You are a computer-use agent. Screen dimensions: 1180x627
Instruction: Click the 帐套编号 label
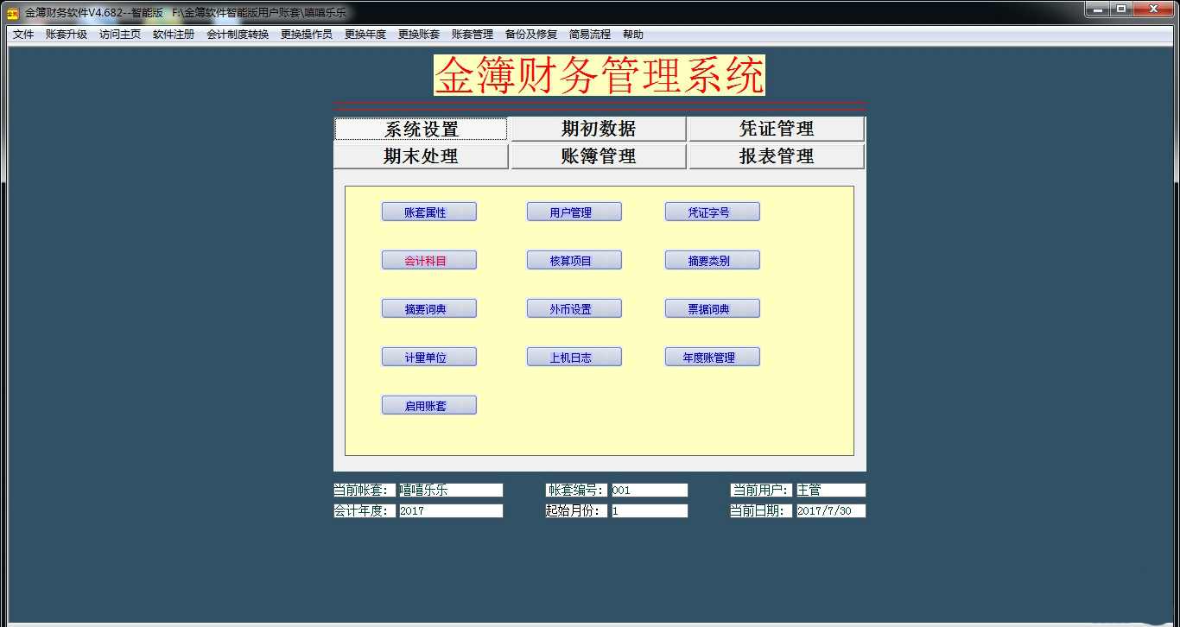click(576, 490)
